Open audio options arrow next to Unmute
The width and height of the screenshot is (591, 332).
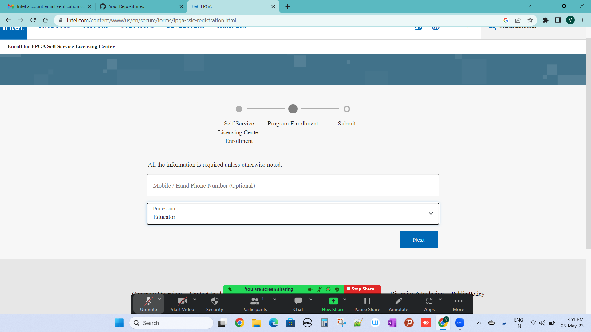click(159, 299)
